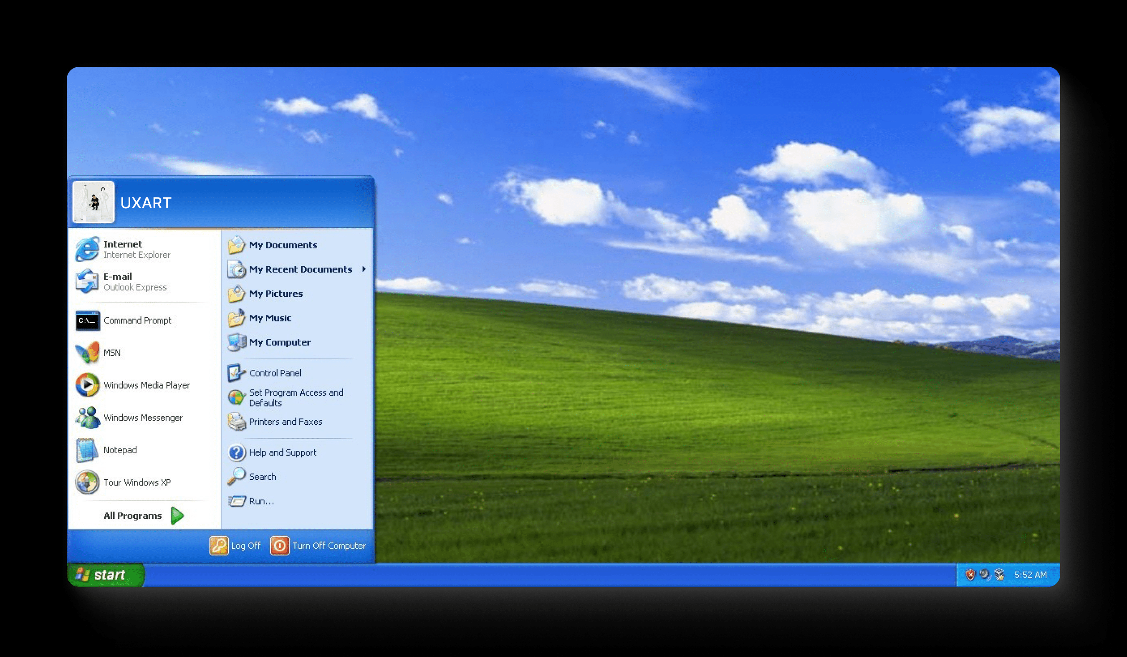Screen dimensions: 1127x657
Task: Click the red security shield tray icon
Action: (970, 575)
